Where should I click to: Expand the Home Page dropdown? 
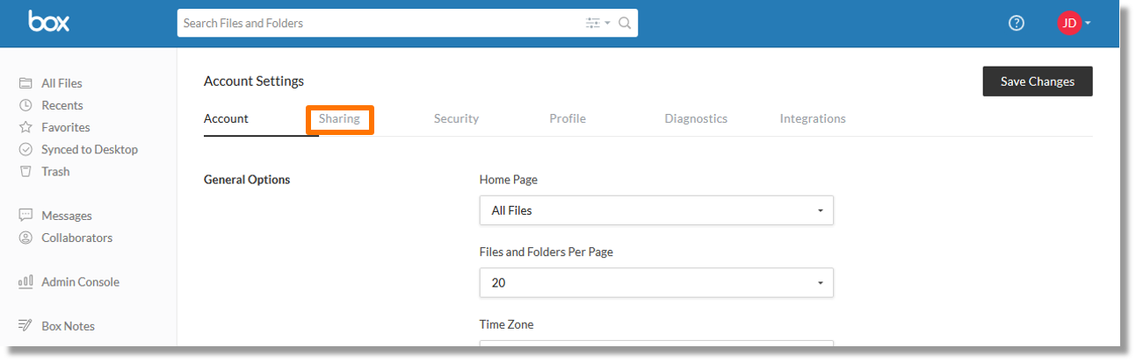pyautogui.click(x=656, y=210)
